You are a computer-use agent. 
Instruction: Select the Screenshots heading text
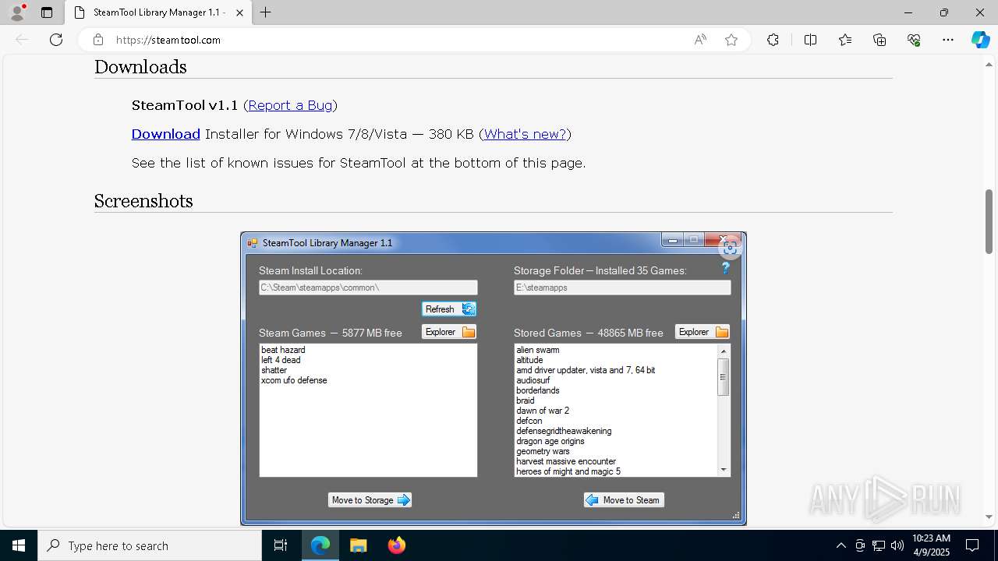(143, 201)
